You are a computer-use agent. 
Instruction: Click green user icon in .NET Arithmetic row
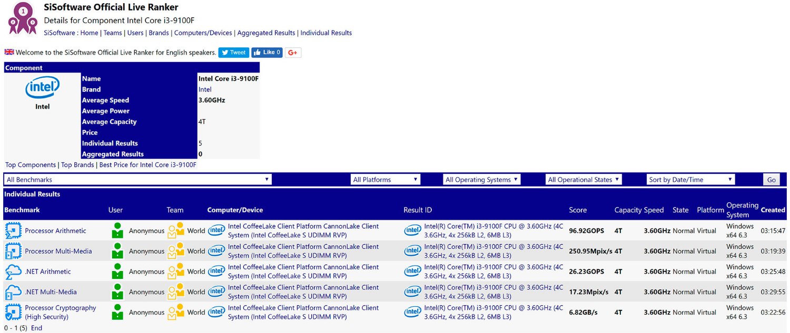(117, 272)
